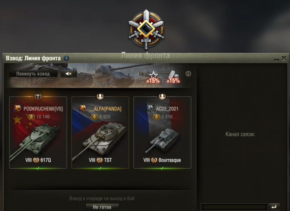Open bonus info circle icon on banner
The height and width of the screenshot is (211, 290).
pyautogui.click(x=188, y=74)
